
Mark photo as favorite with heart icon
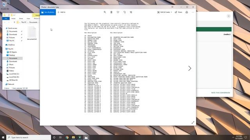[x=118, y=12]
